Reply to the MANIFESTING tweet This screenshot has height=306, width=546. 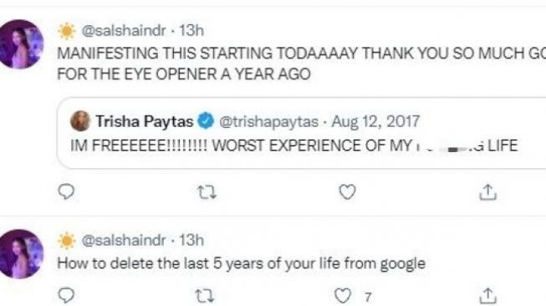pos(66,191)
